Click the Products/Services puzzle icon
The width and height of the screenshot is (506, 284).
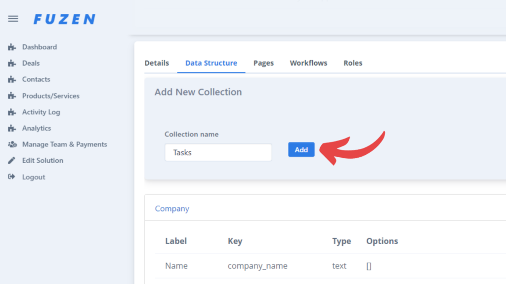[x=12, y=96]
